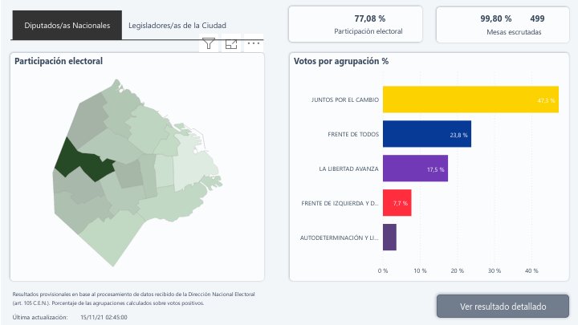Click the filter funnel icon
578x325 pixels.
coord(209,44)
